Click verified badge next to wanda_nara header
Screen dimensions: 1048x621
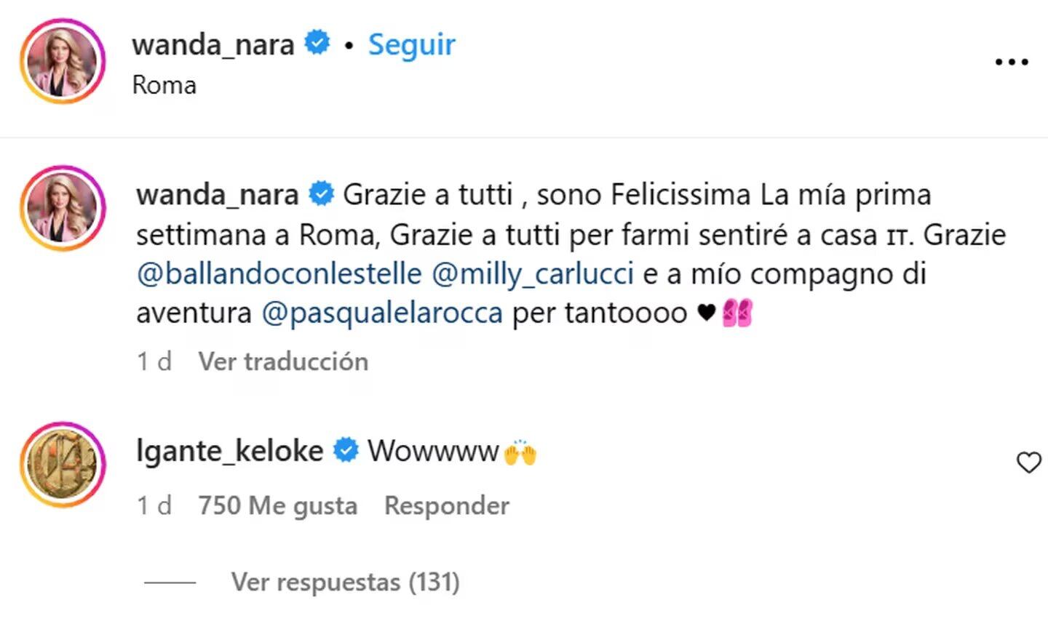click(x=317, y=43)
